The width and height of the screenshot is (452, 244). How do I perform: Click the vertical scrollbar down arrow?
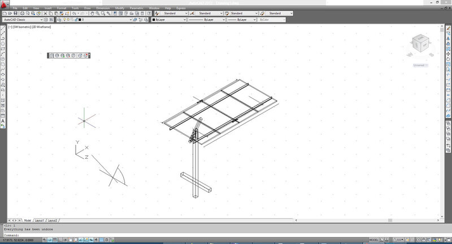click(x=442, y=216)
